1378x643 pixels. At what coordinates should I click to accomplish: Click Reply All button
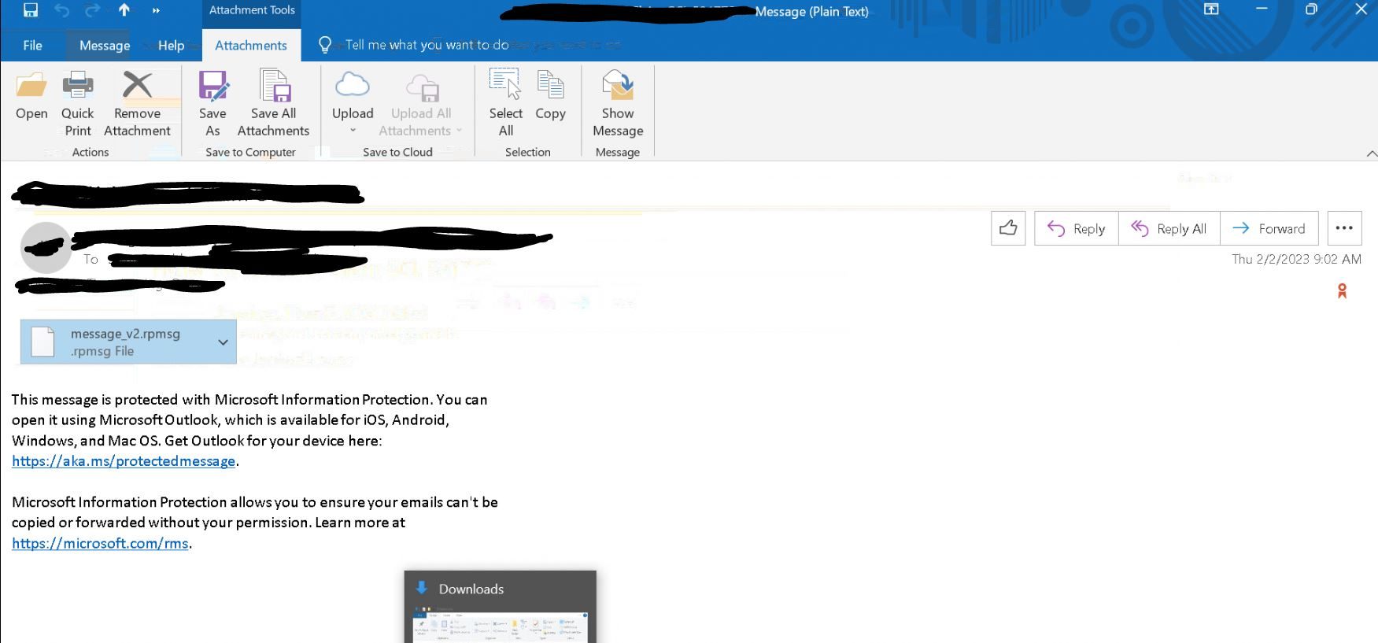coord(1169,228)
